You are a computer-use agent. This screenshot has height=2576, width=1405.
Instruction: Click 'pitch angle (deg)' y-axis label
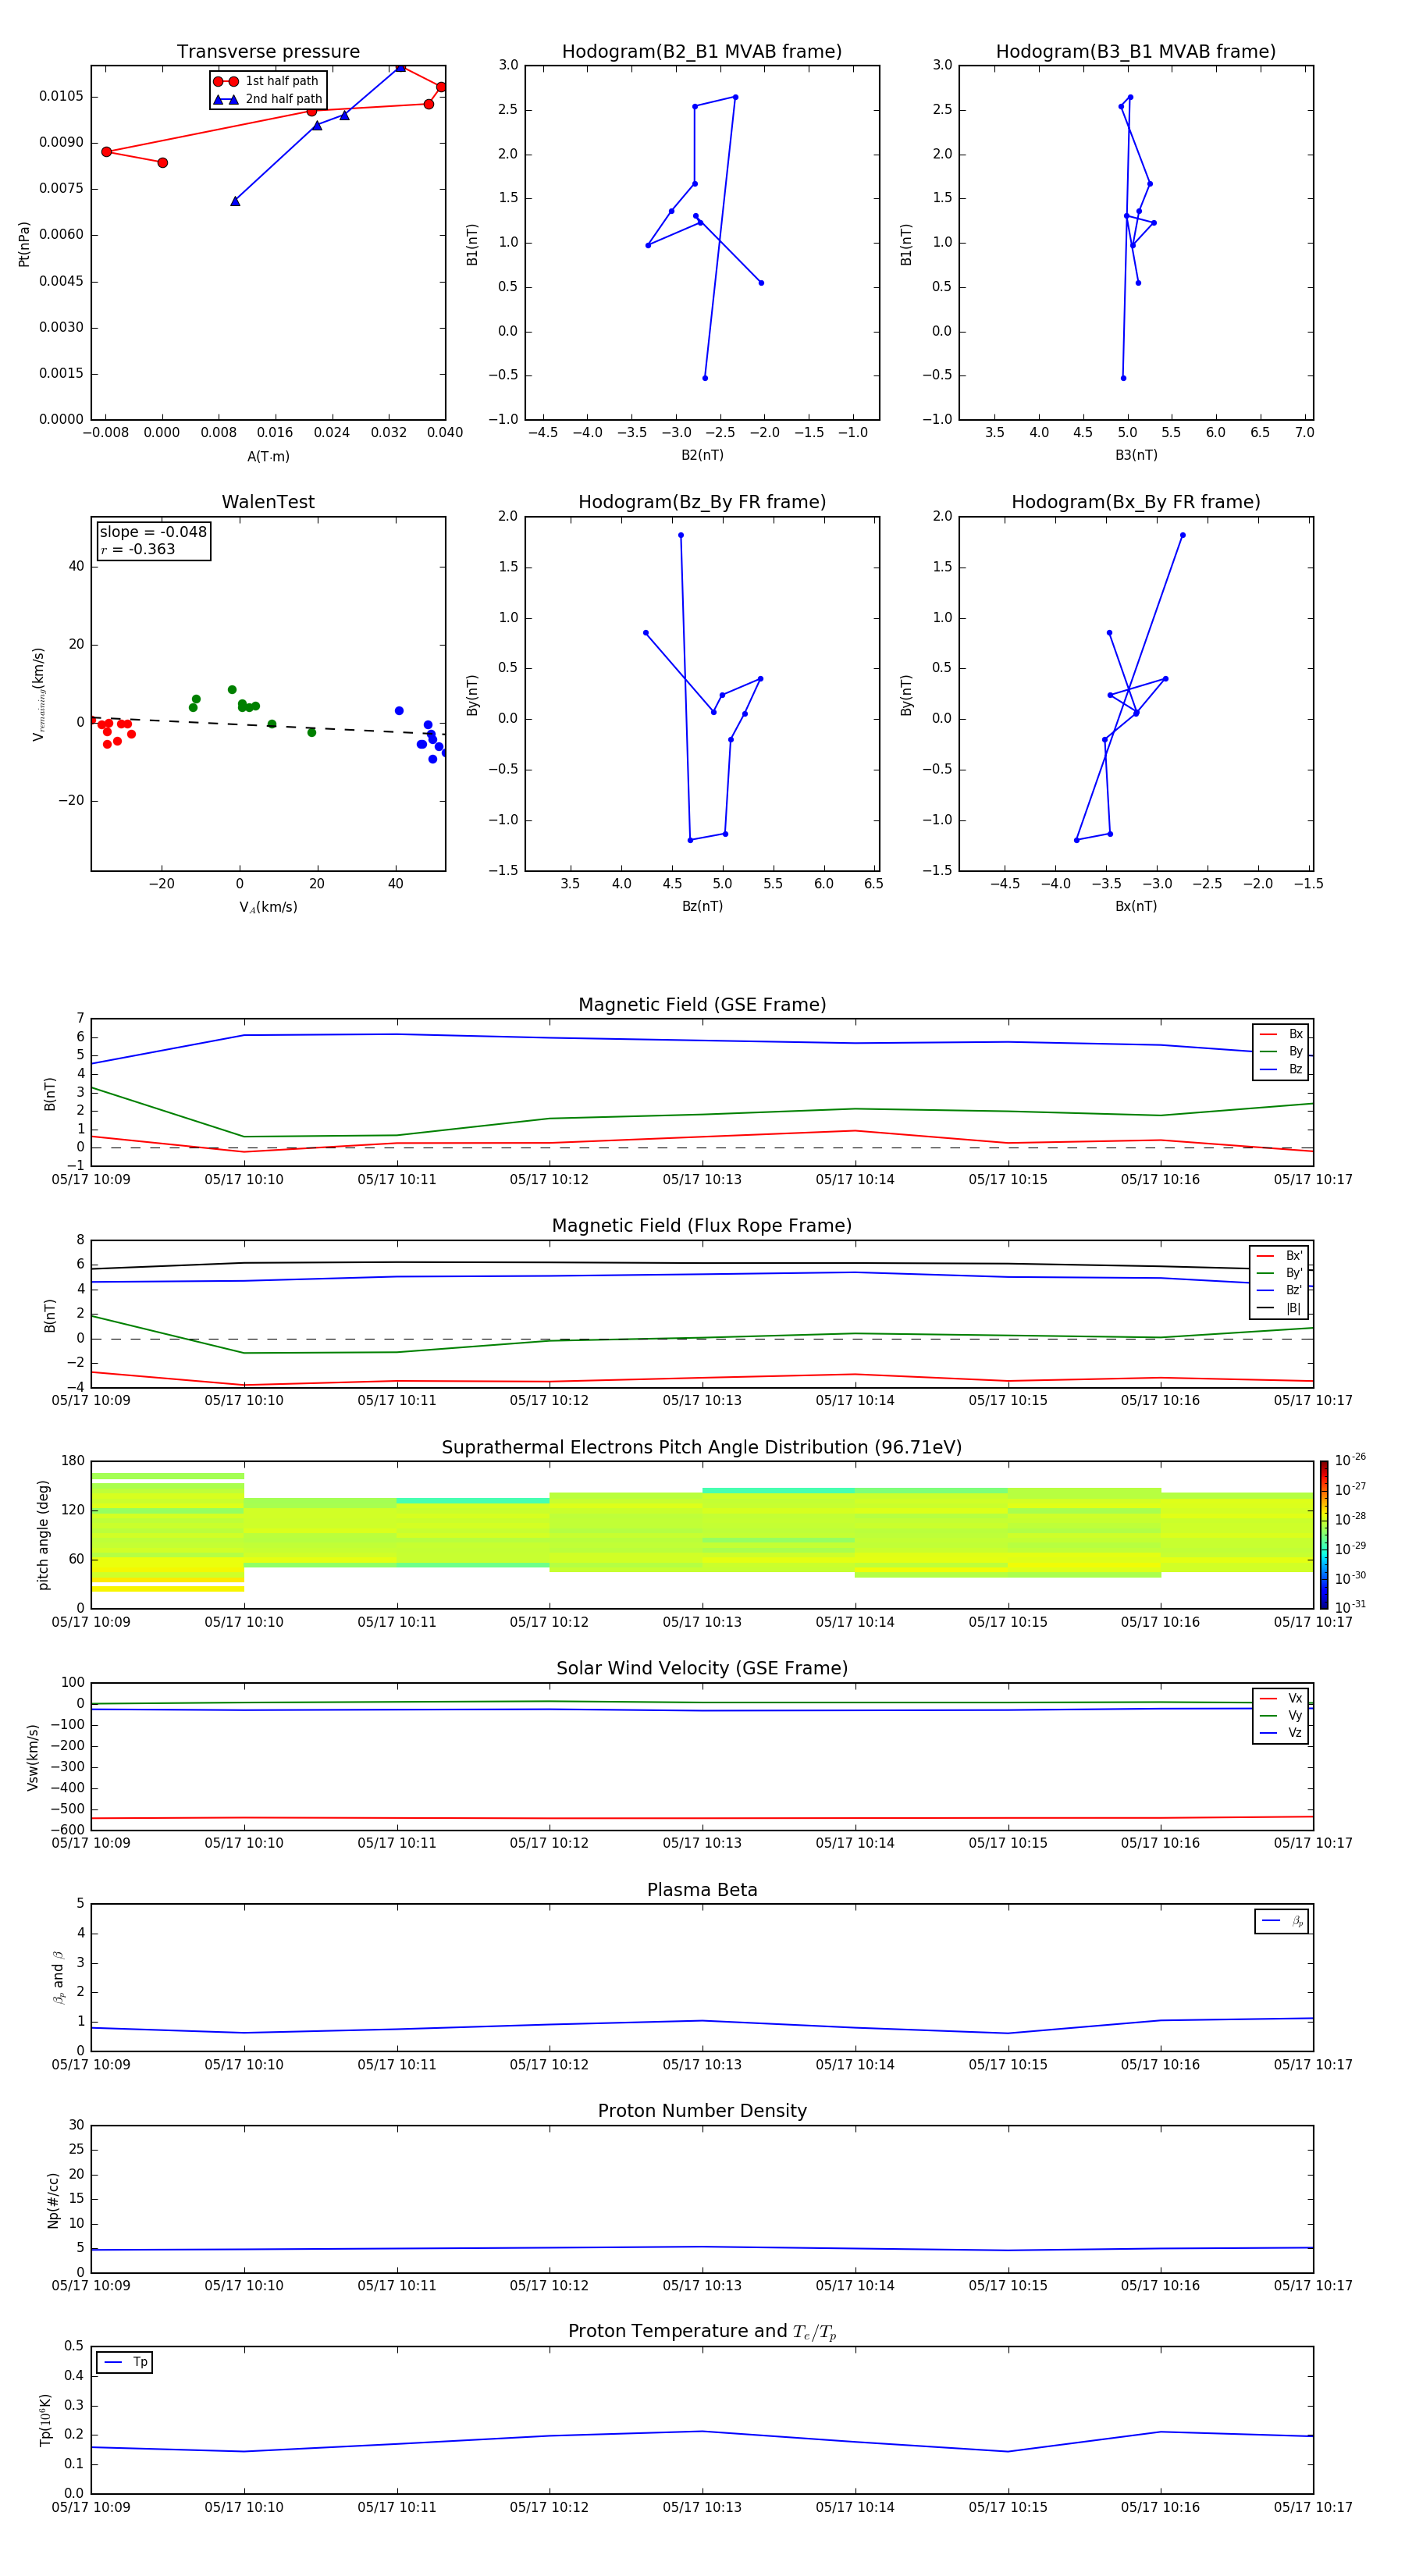[43, 1534]
